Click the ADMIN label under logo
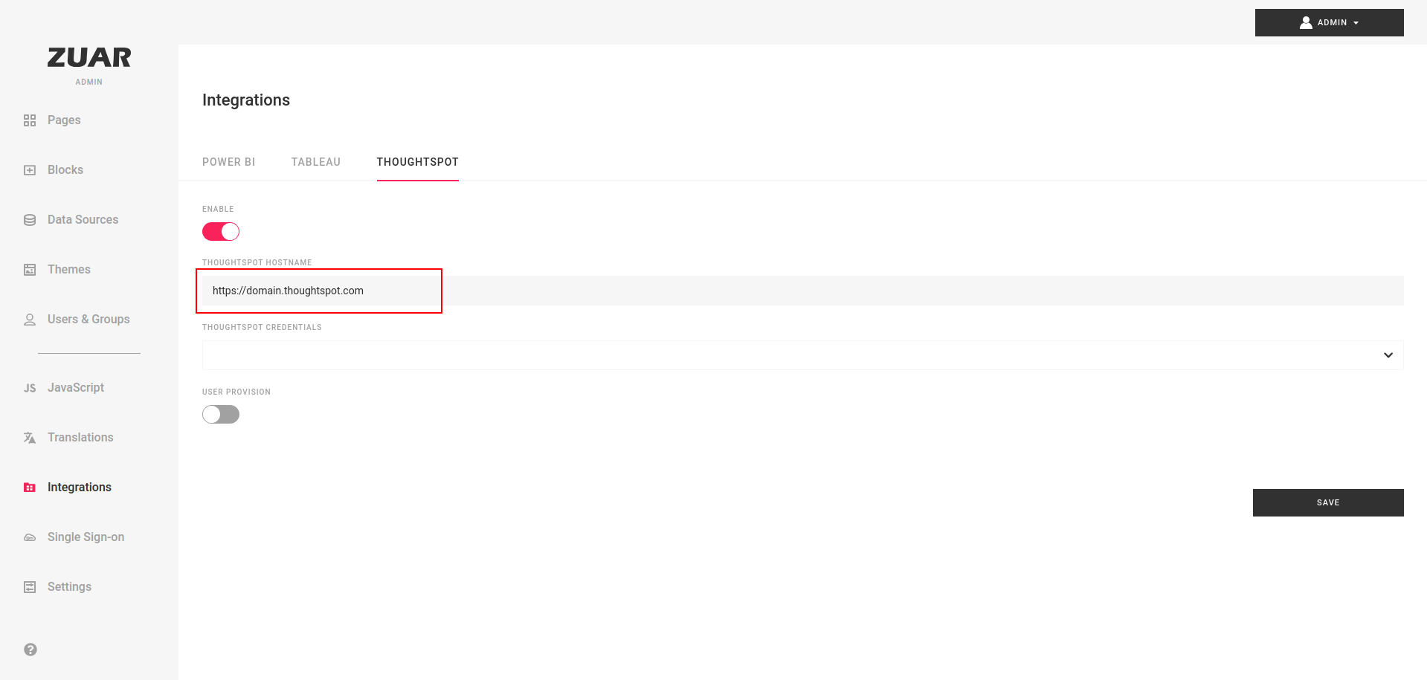Viewport: 1427px width, 680px height. [89, 82]
